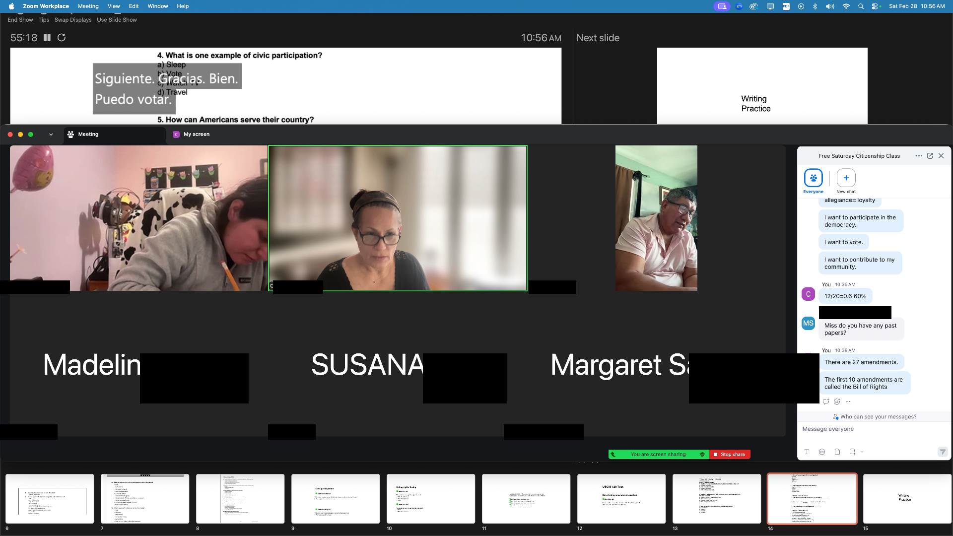The height and width of the screenshot is (536, 953).
Task: Switch to the Meeting tab
Action: [115, 134]
